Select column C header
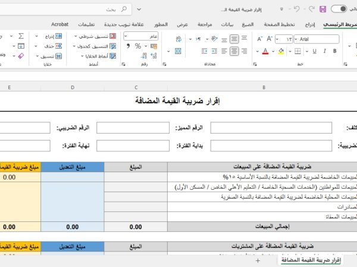 click(136, 87)
